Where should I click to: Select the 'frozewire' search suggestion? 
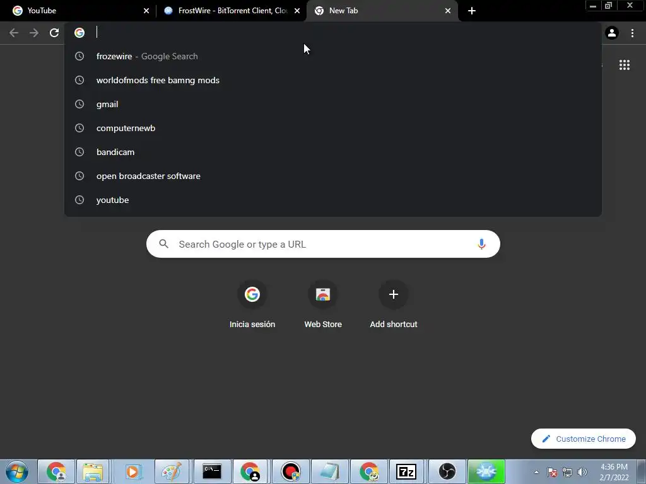(333, 56)
